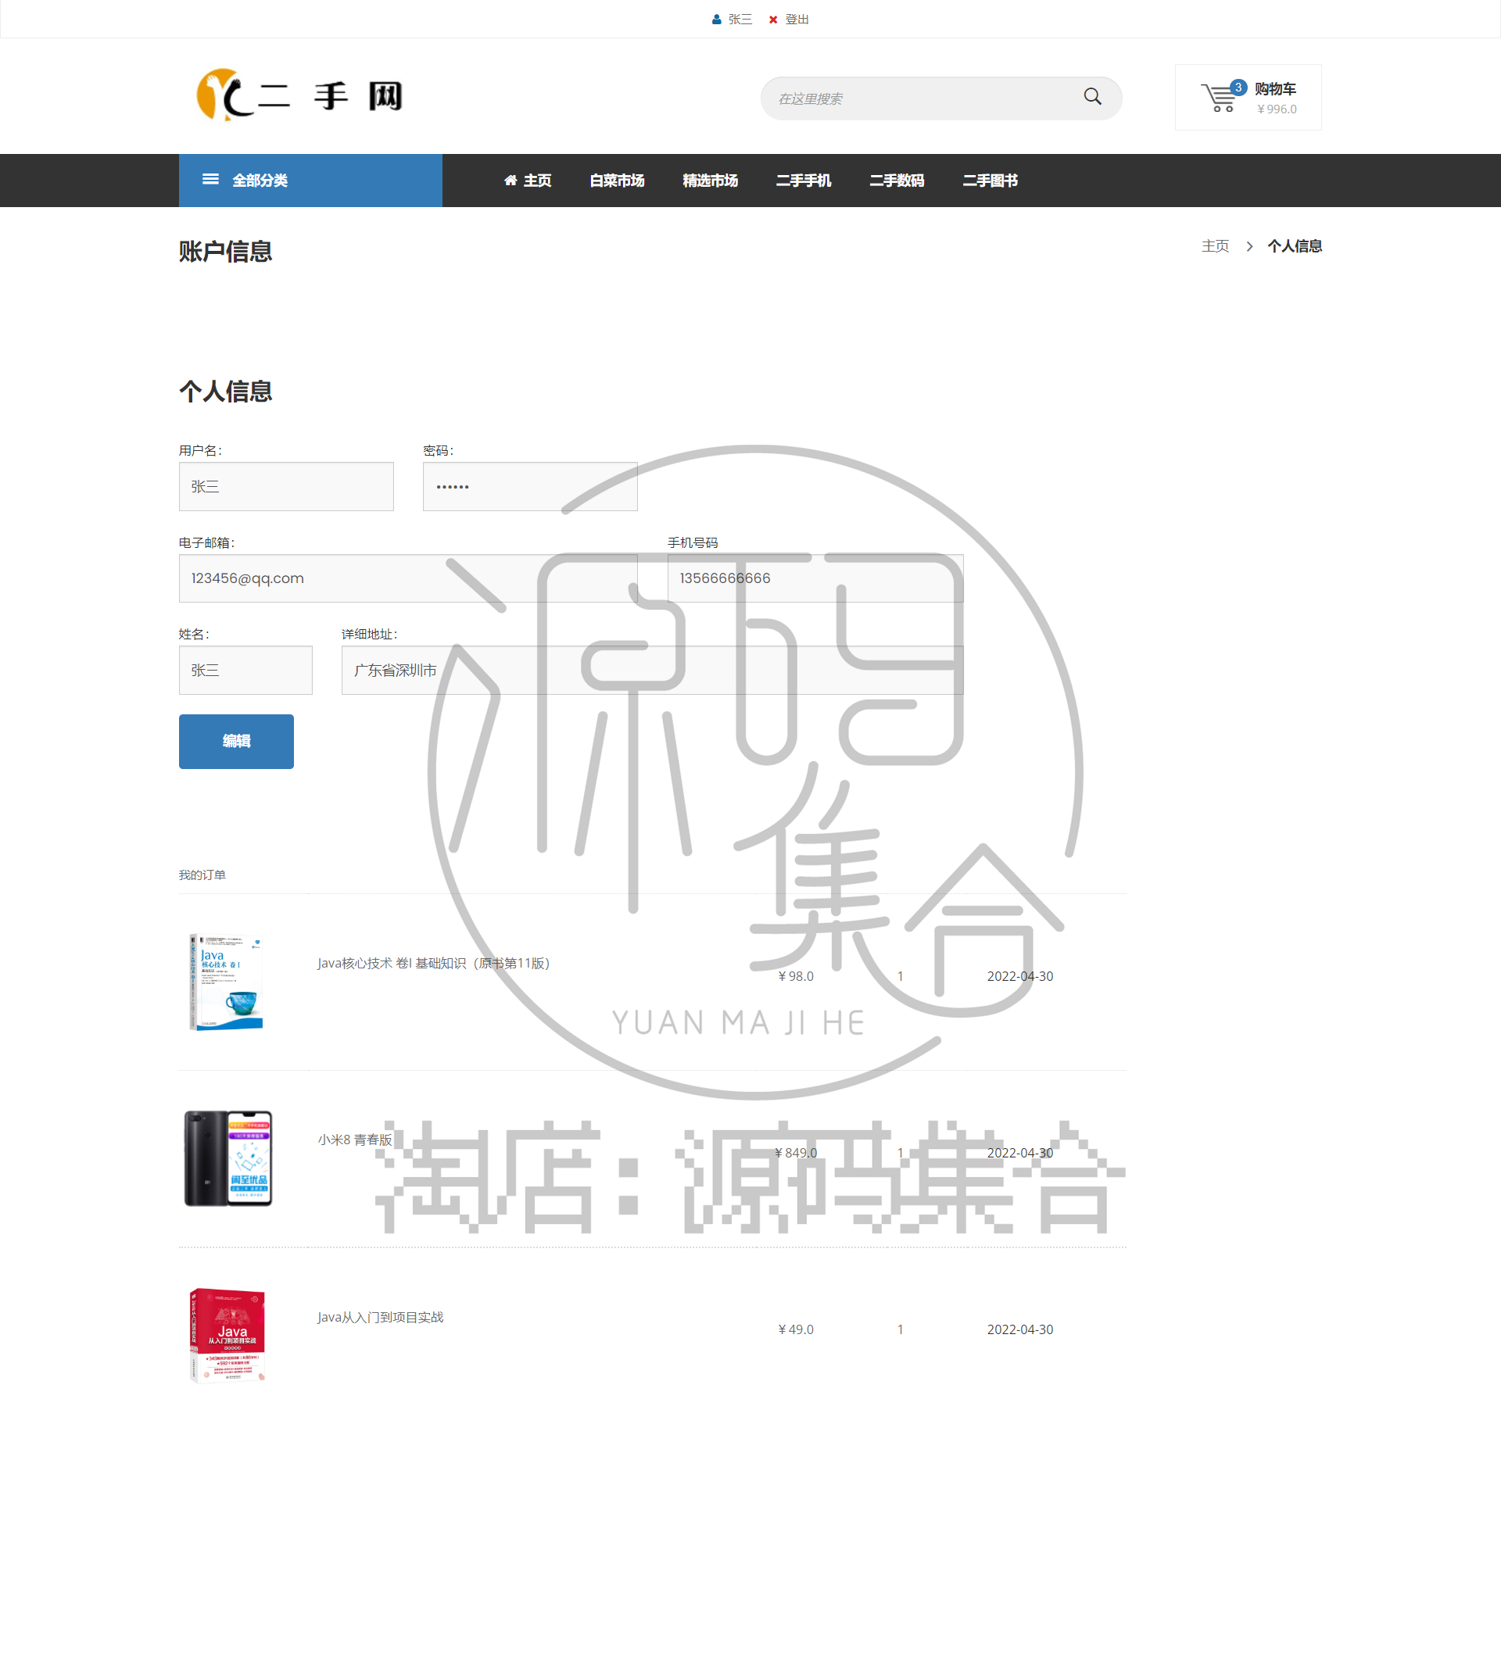Open the shopping cart icon
Screen dimensions: 1501x1678
click(x=1218, y=98)
